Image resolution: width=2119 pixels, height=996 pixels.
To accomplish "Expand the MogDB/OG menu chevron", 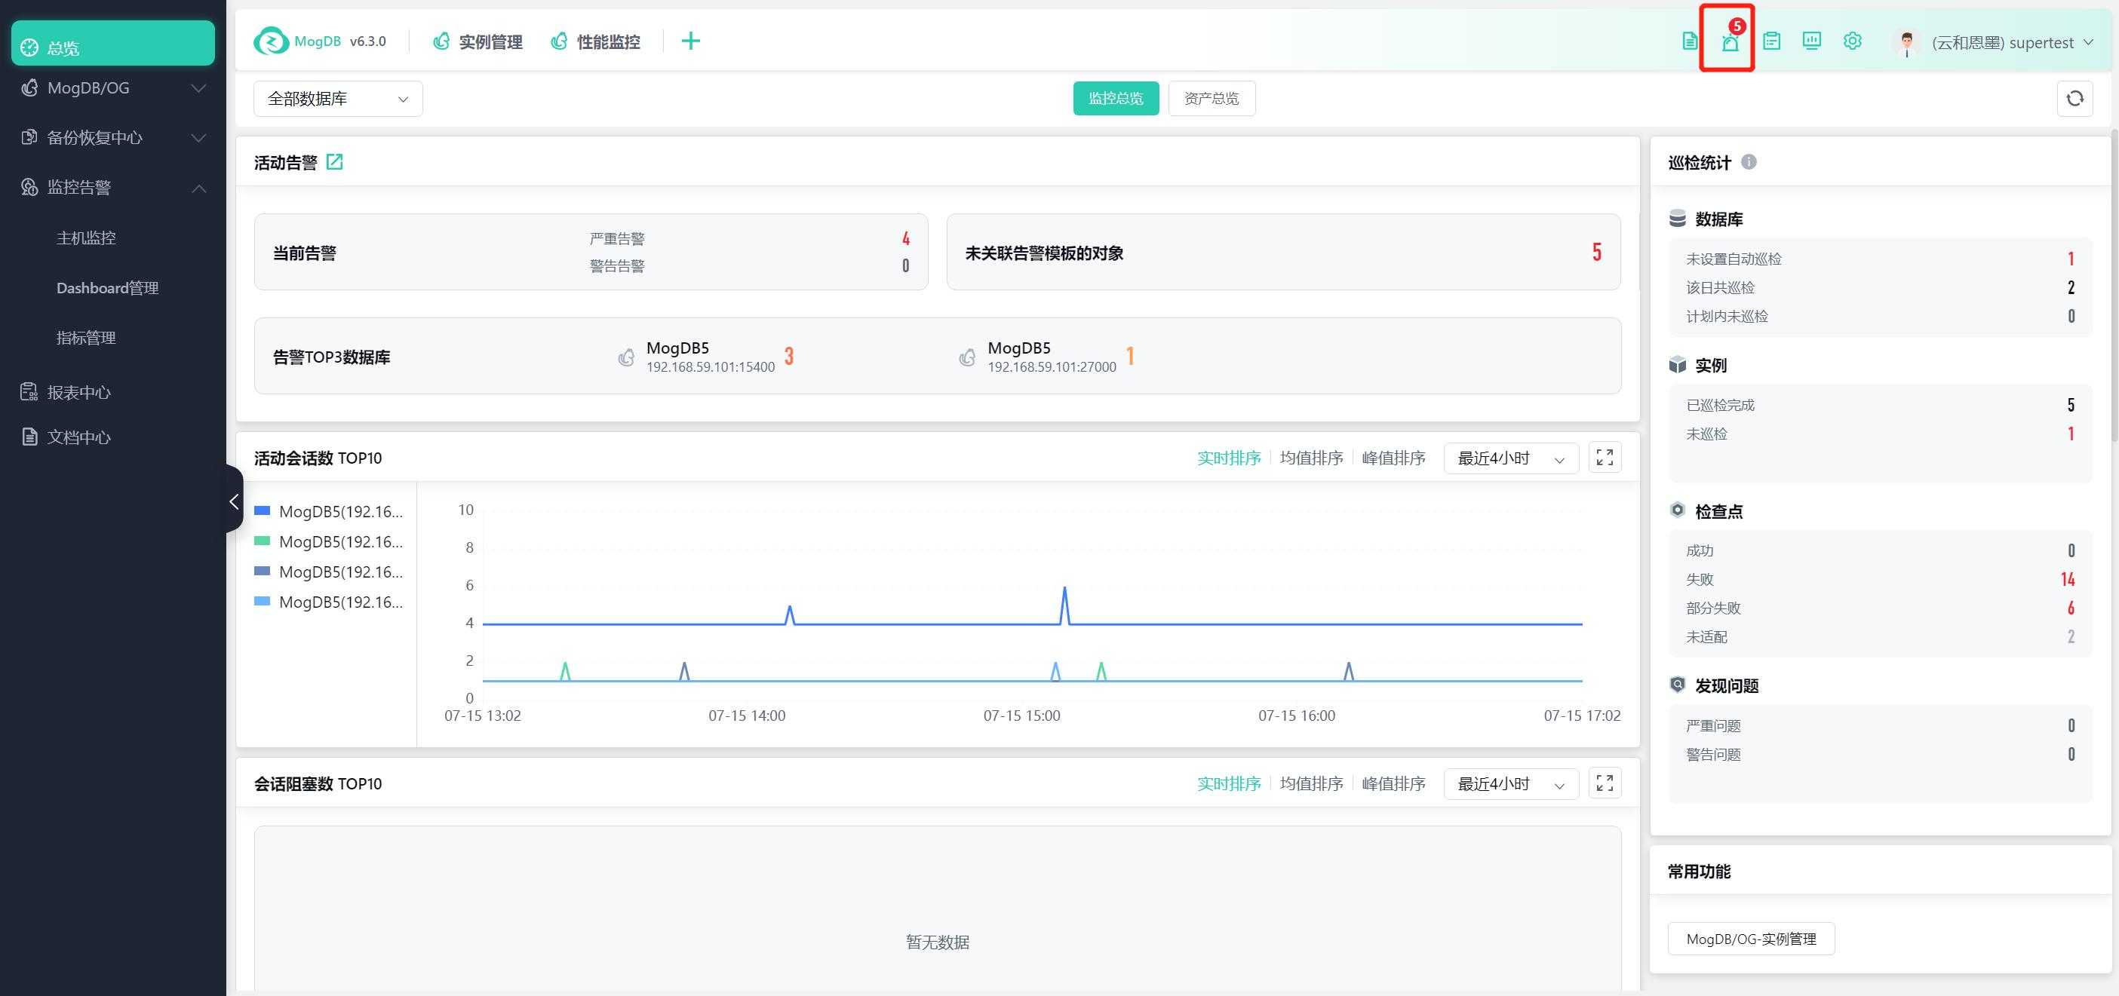I will click(x=198, y=88).
